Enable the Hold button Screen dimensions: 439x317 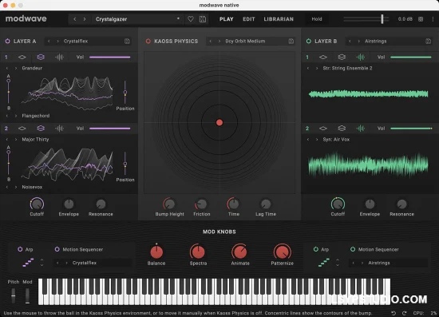[317, 19]
